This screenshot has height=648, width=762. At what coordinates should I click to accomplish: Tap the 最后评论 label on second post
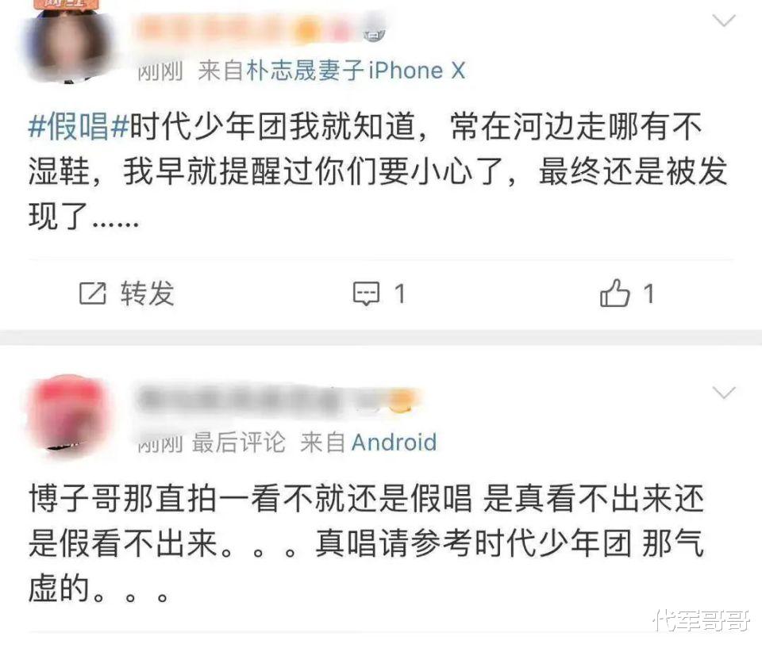238,443
